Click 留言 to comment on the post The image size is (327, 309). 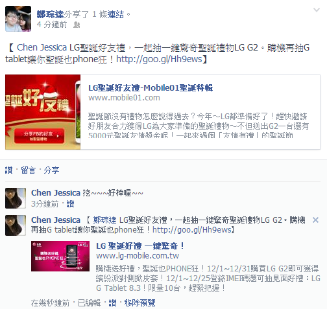pos(28,170)
